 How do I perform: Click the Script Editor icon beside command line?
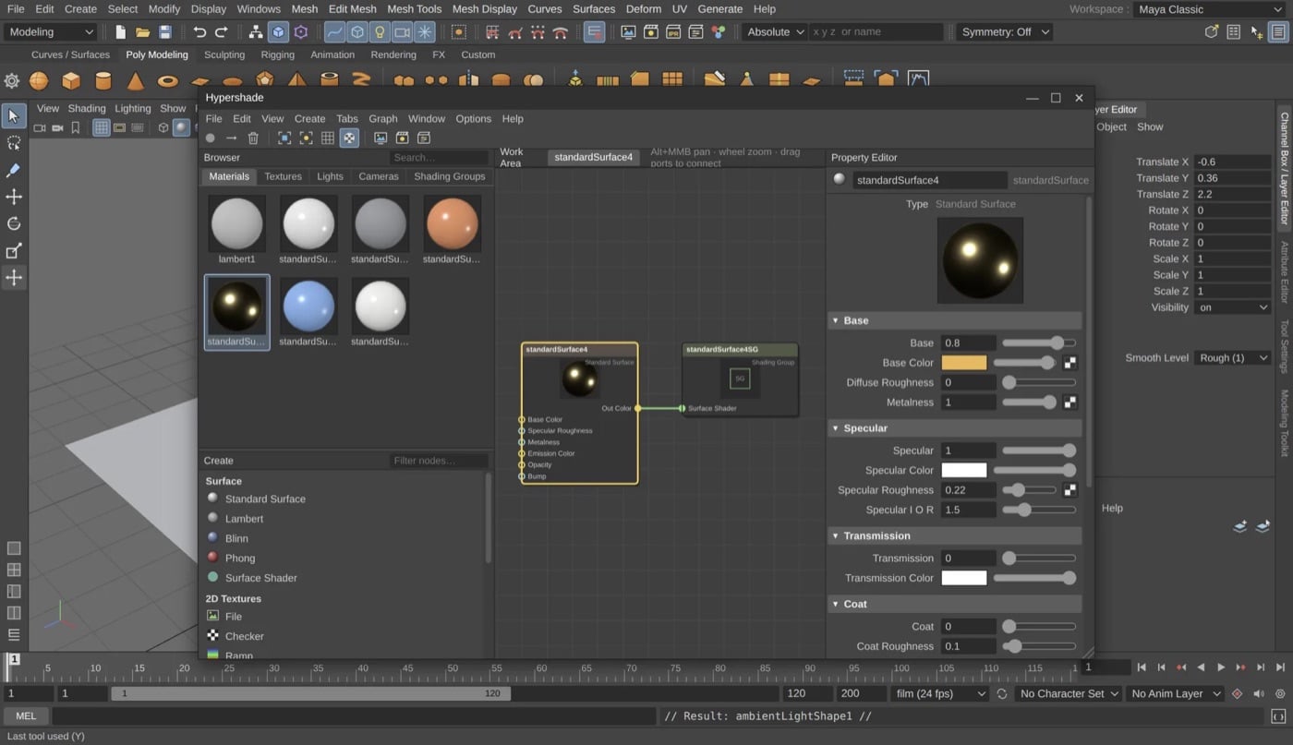coord(1278,716)
